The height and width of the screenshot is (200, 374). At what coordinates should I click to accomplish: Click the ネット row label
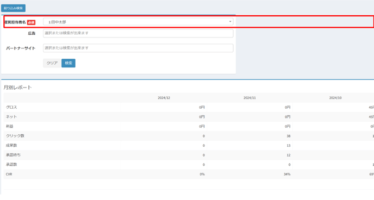pyautogui.click(x=11, y=117)
